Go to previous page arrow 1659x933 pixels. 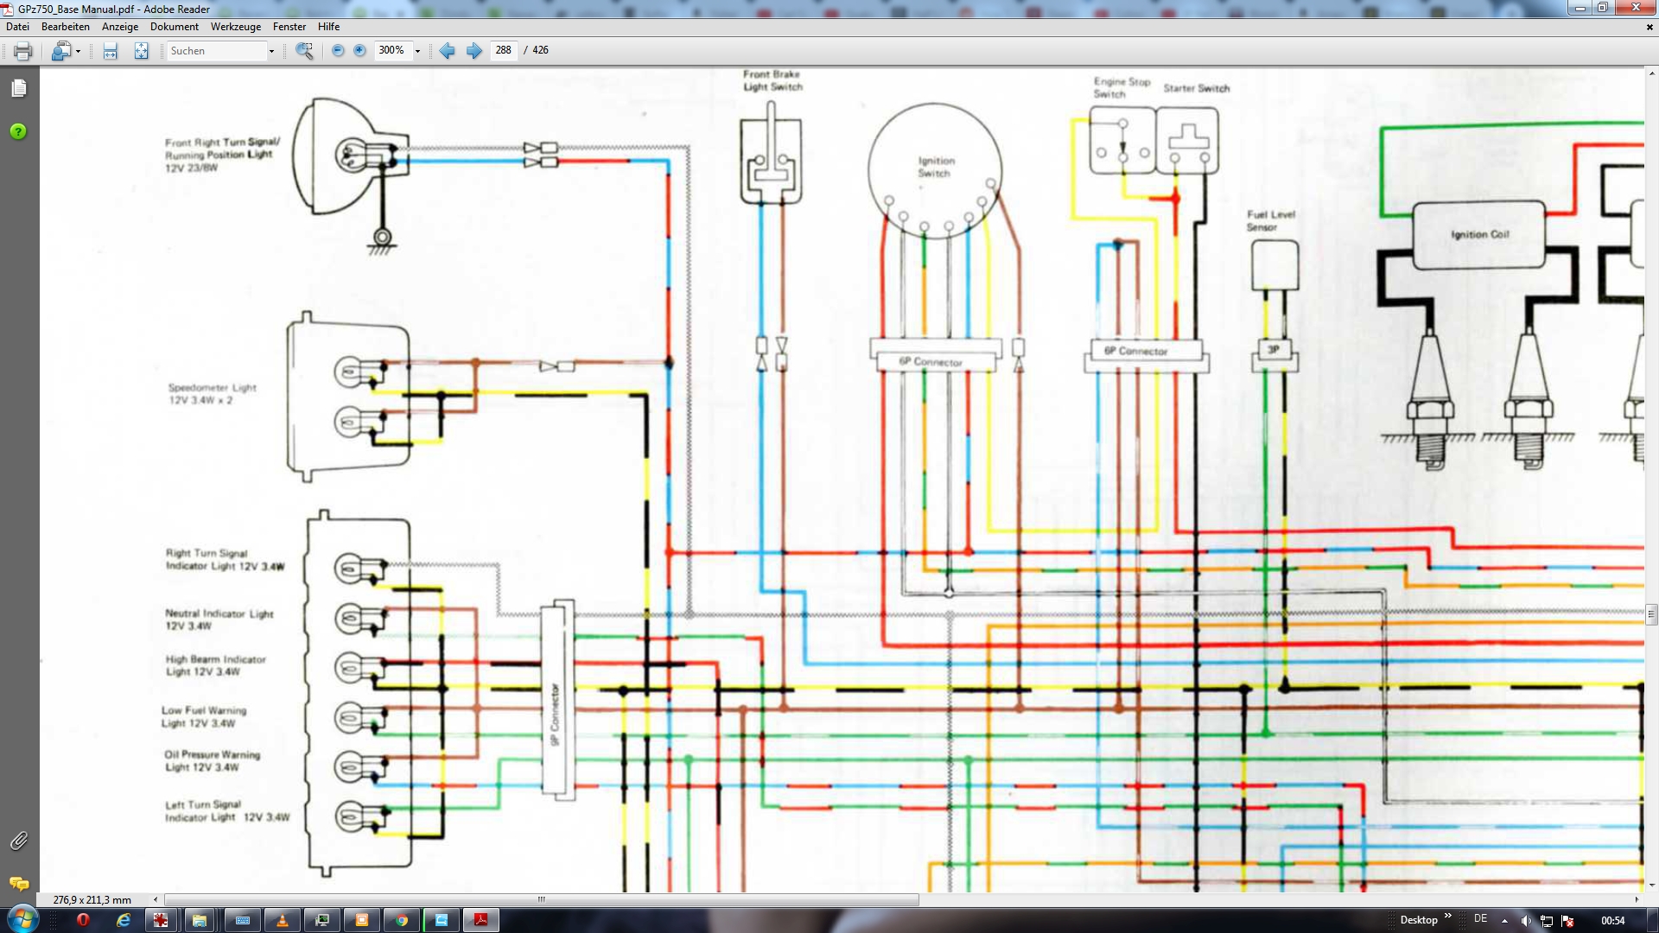tap(447, 51)
